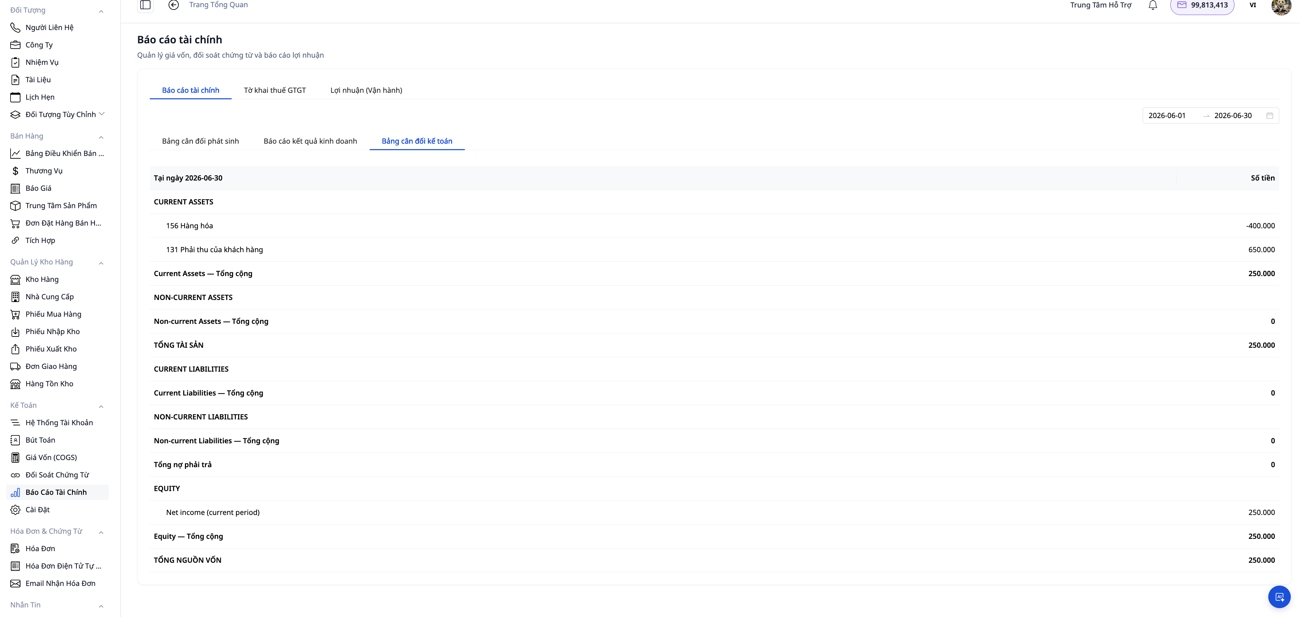Expand Đối Tượng Tùy Chỉnh submenu

coord(102,114)
